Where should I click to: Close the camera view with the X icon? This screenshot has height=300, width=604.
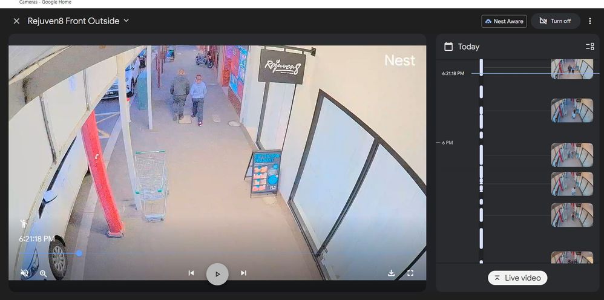pos(16,21)
